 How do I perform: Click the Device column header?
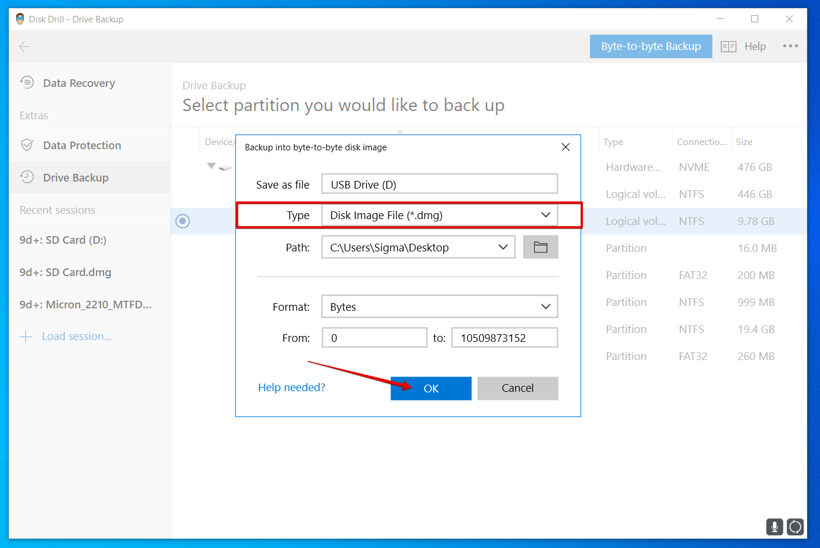click(x=219, y=142)
